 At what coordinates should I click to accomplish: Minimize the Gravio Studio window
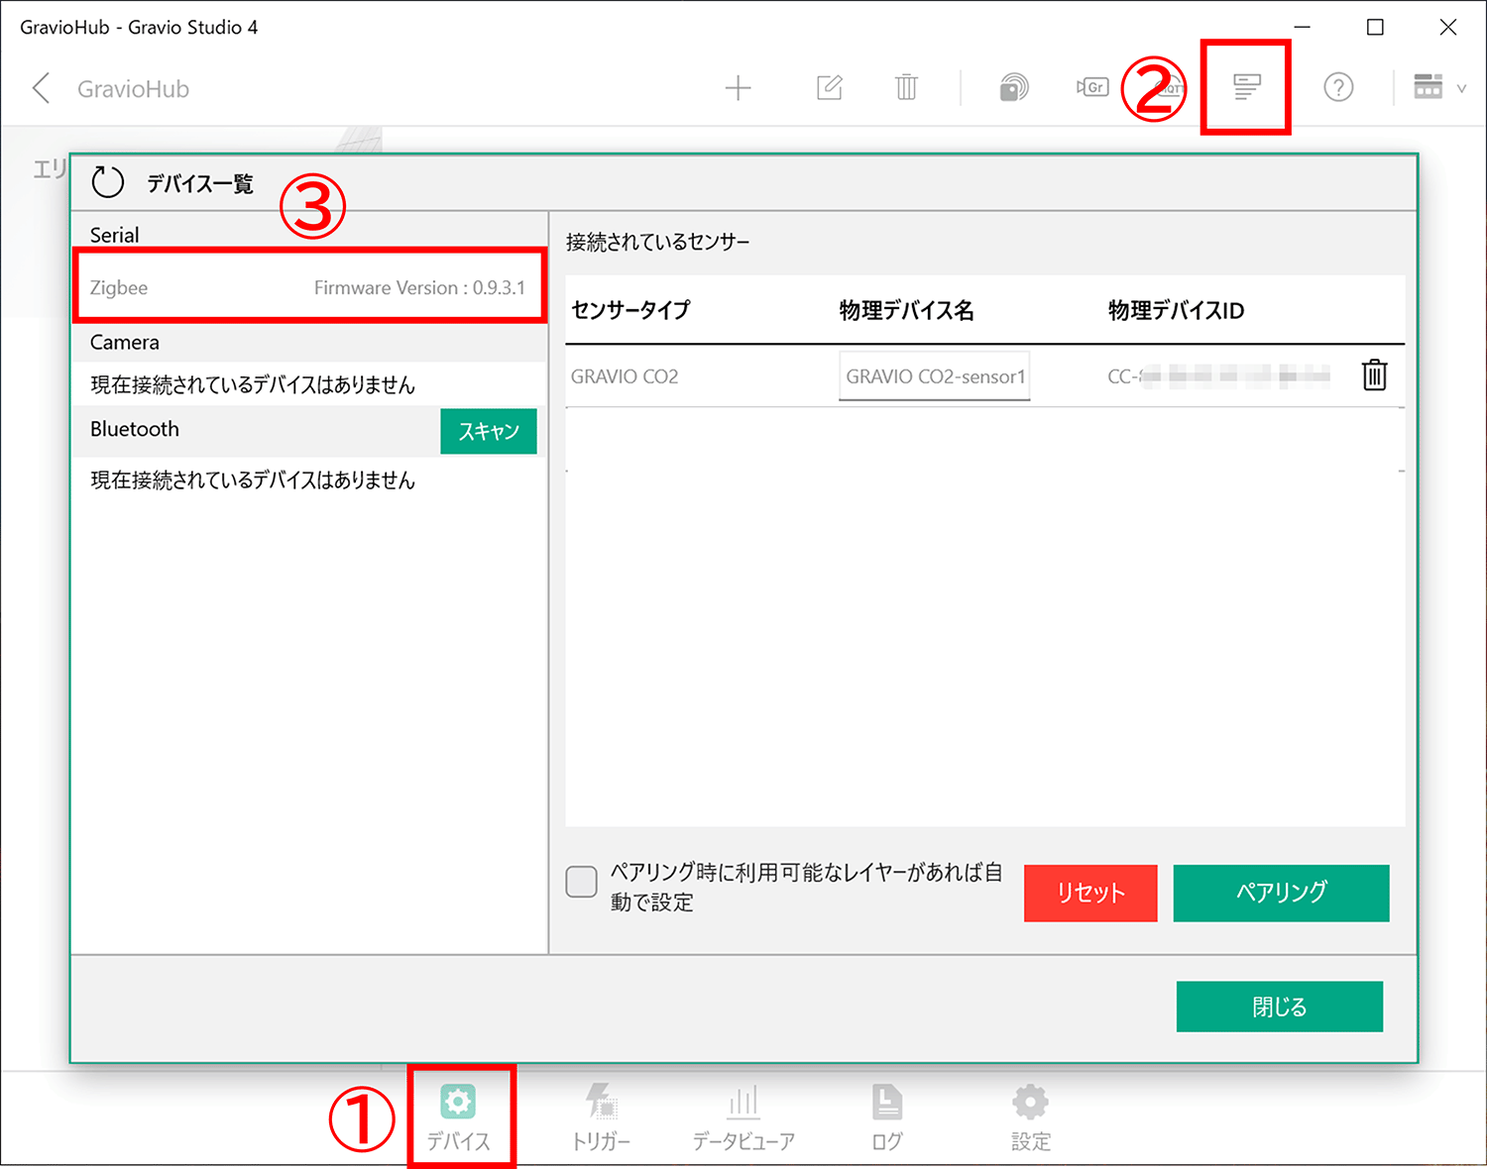tap(1303, 27)
